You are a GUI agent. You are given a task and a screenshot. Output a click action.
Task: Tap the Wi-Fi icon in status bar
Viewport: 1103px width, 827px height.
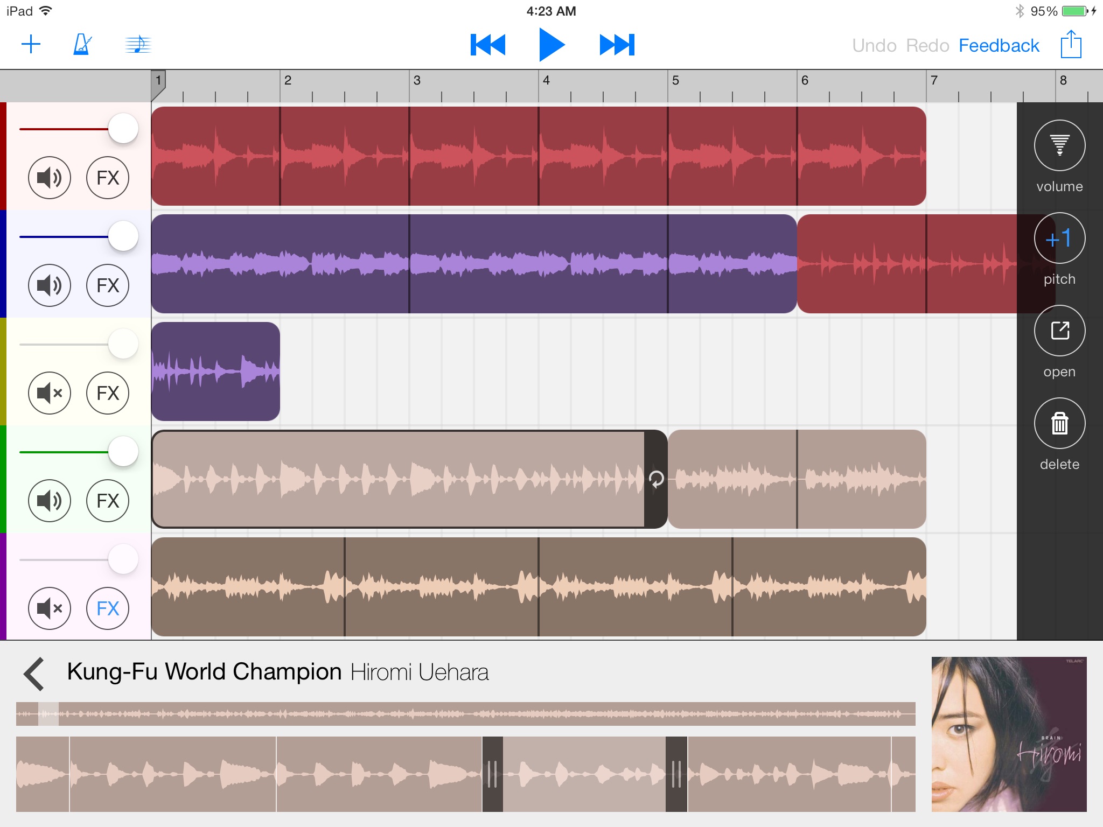pos(46,11)
